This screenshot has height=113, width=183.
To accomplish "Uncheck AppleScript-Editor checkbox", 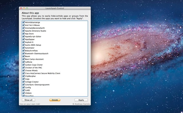I will (23, 37).
